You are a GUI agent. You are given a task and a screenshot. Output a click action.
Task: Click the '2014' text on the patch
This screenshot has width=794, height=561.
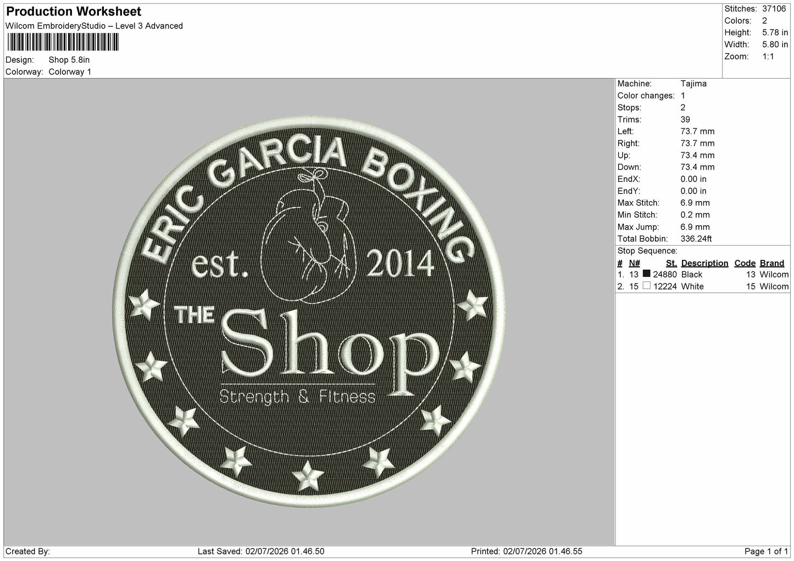(400, 263)
